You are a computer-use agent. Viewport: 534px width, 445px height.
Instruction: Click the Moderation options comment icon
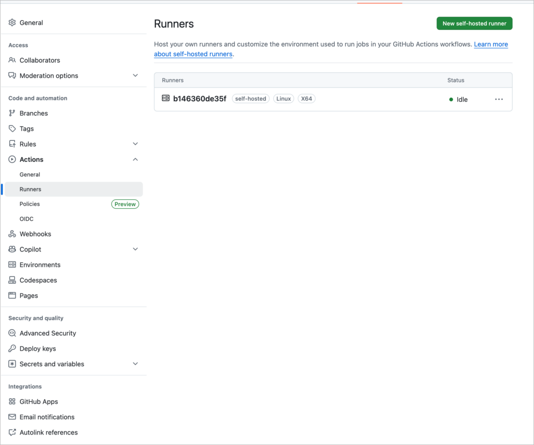[x=13, y=75]
